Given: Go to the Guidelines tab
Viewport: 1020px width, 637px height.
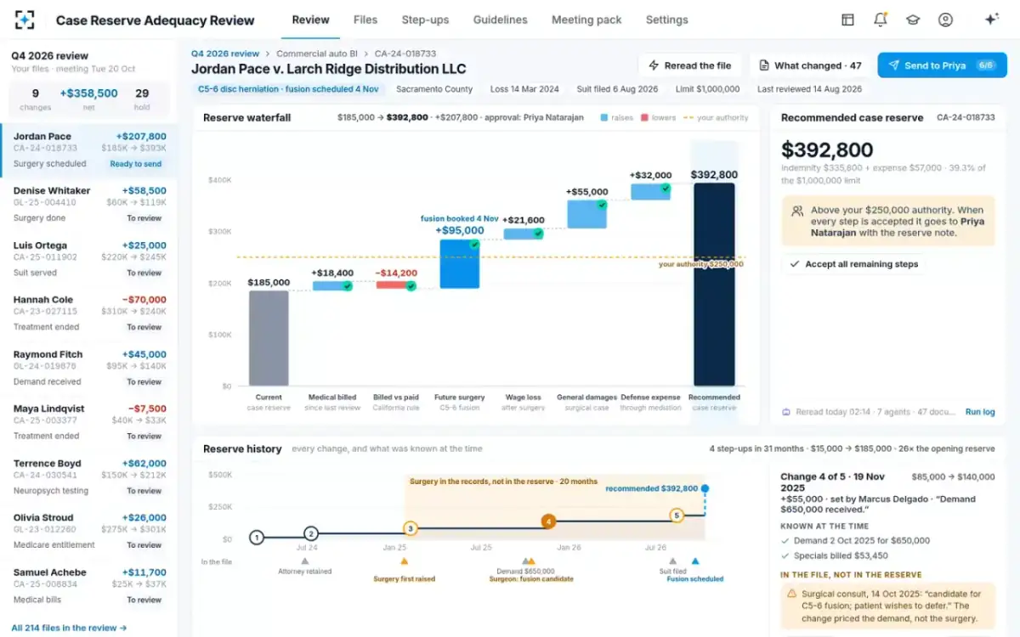Looking at the screenshot, I should 501,20.
